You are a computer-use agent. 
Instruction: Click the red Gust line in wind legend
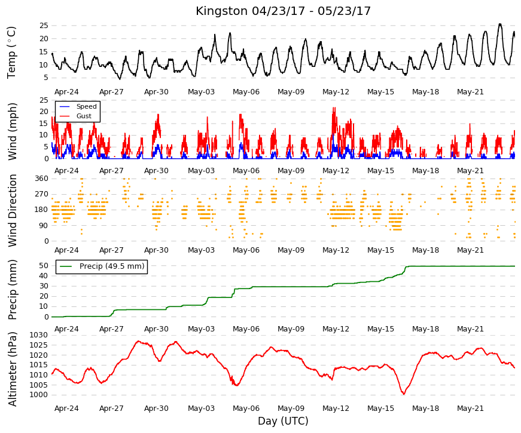[x=65, y=116]
